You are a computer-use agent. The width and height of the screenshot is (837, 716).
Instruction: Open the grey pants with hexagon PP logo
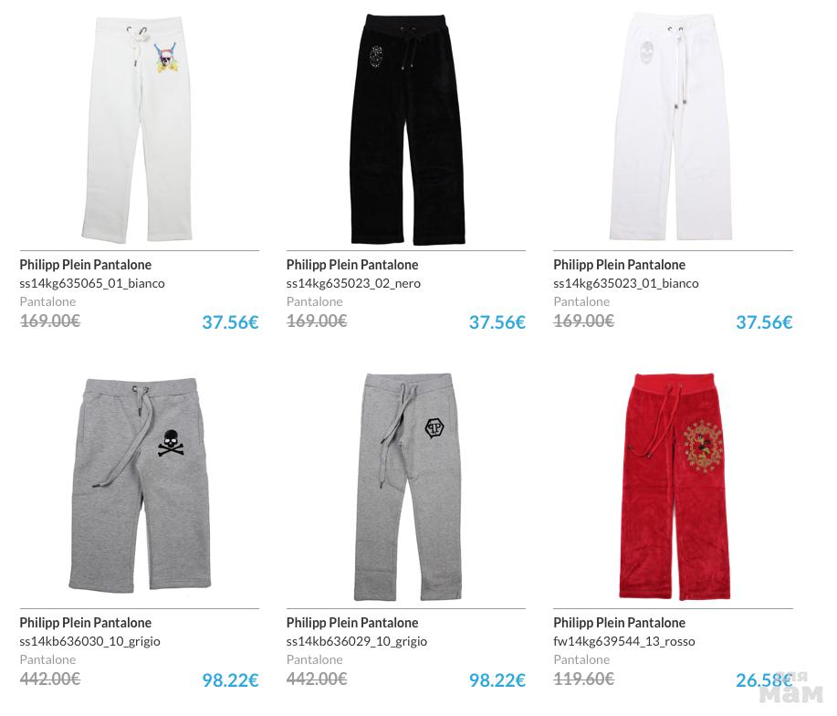408,487
